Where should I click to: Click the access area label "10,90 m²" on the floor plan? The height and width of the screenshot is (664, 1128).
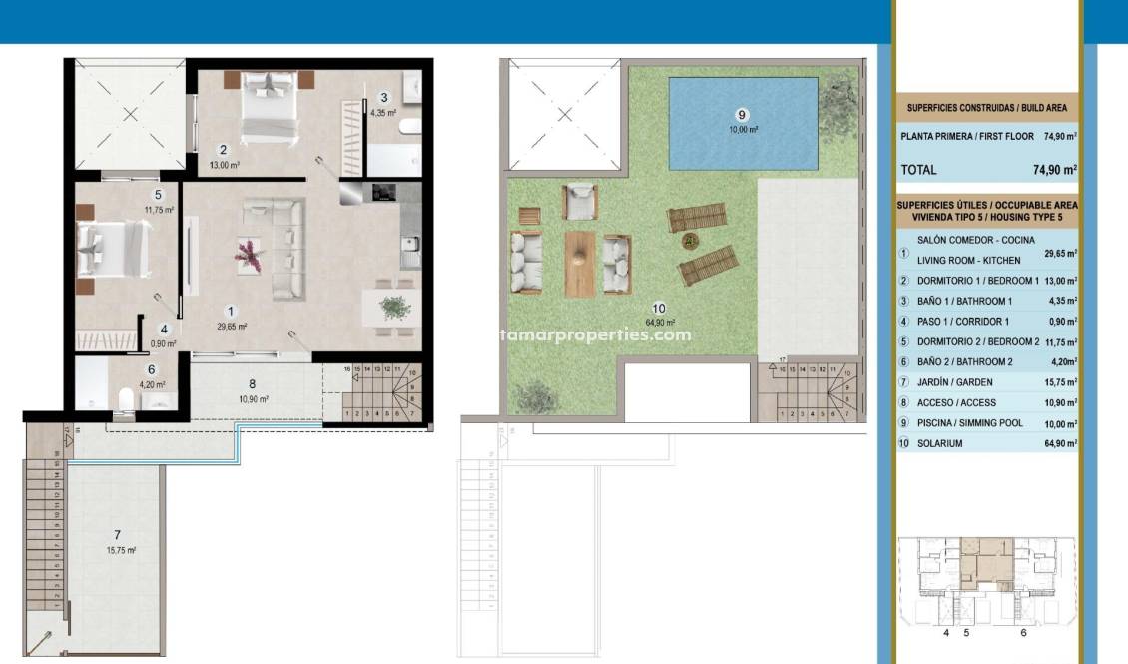coord(254,399)
